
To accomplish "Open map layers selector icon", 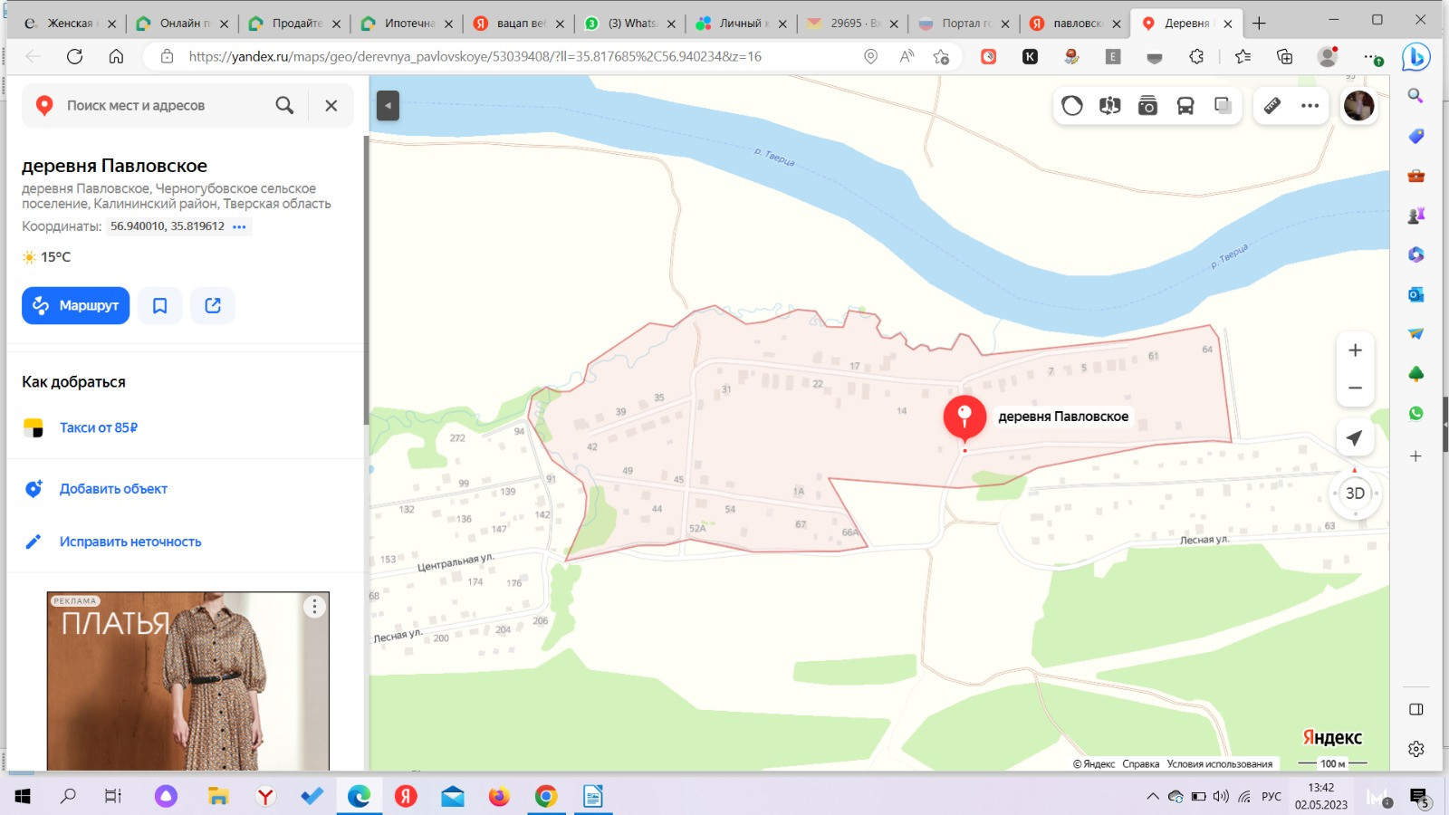I will click(1223, 106).
